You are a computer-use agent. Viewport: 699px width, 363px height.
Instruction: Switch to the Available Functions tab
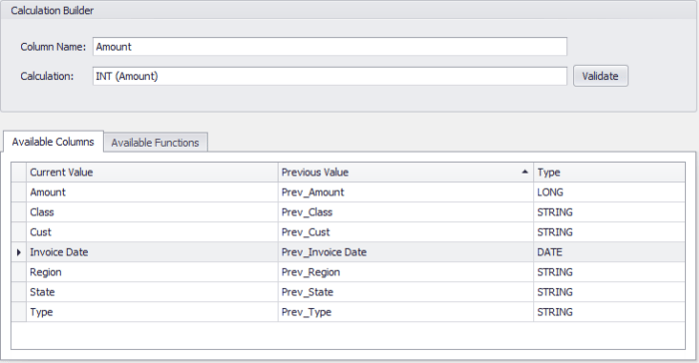pyautogui.click(x=155, y=143)
